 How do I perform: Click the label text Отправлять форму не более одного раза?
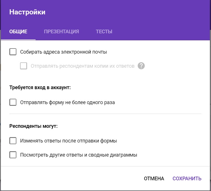coord(67,102)
